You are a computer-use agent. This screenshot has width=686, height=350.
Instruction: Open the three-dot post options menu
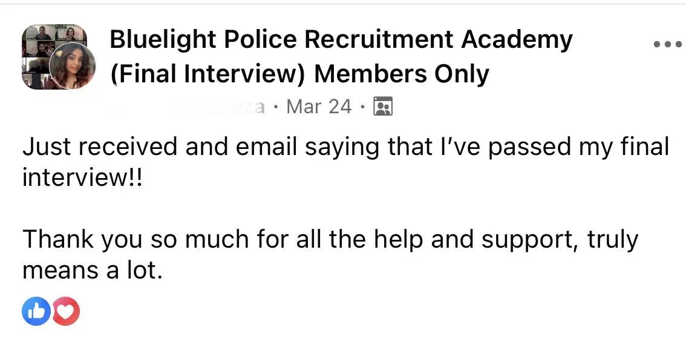668,44
